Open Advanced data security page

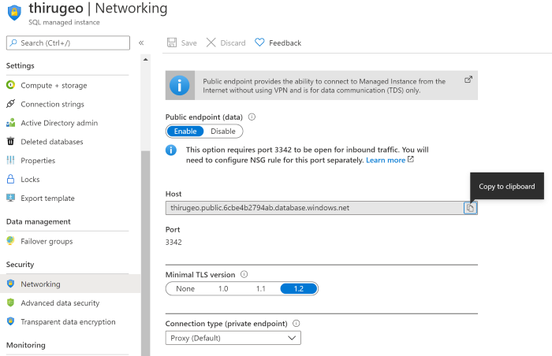[60, 303]
